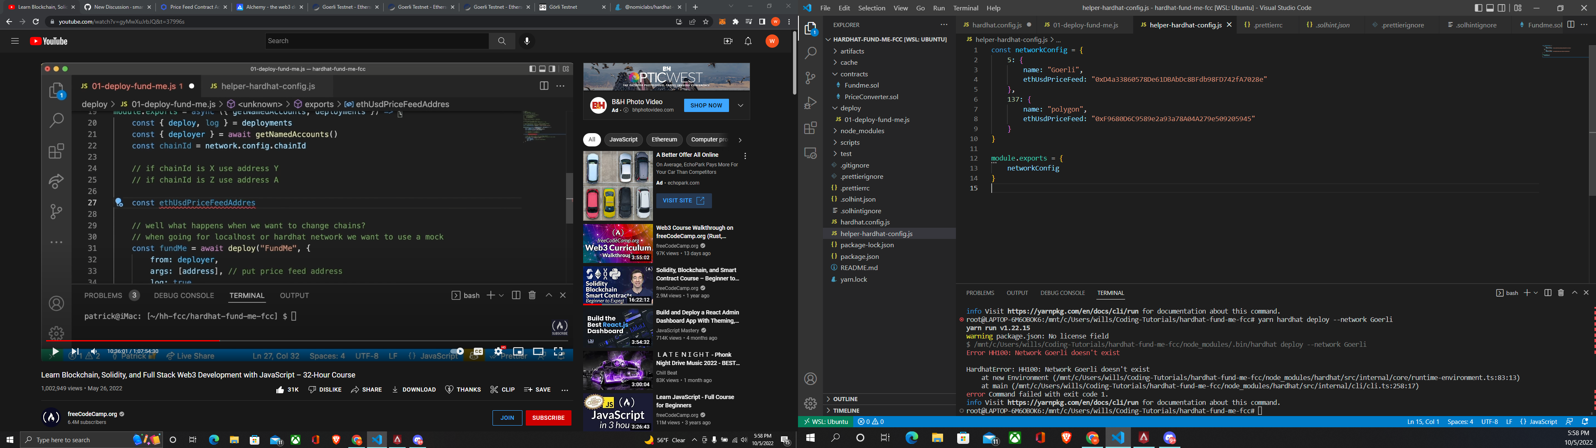Maximize the VS Code terminal panel size
This screenshot has width=1596, height=448.
click(1574, 293)
